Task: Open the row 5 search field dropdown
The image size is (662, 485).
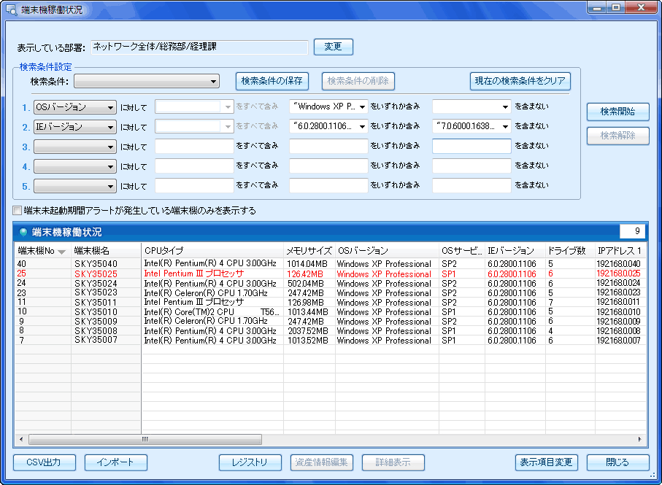Action: pos(75,186)
